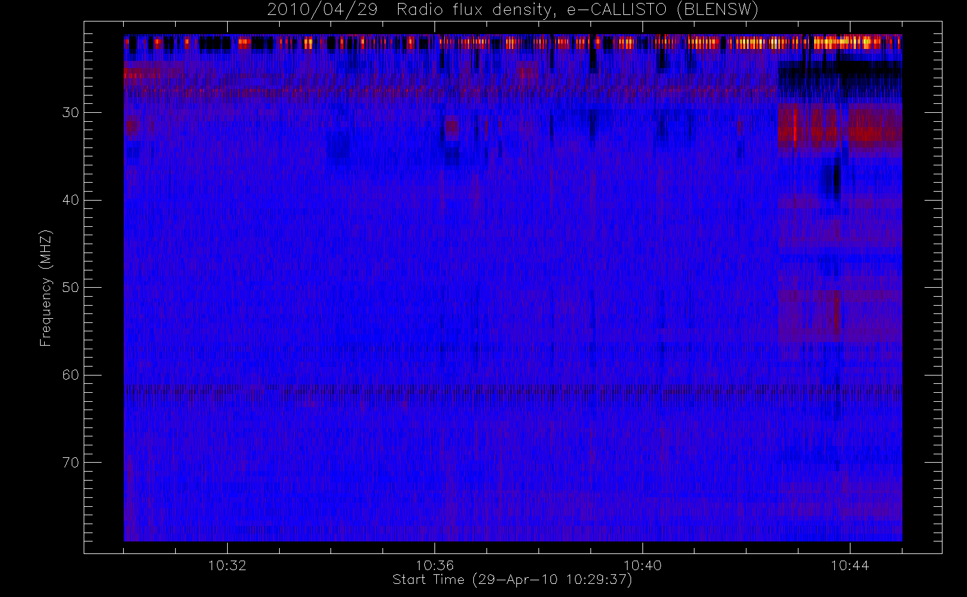Screen dimensions: 967x597
Task: Click the "Frequency (MHZ)" axis label
Action: click(x=45, y=288)
